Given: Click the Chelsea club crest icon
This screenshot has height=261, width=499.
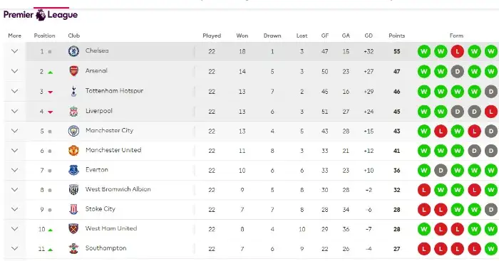Looking at the screenshot, I should tap(73, 51).
